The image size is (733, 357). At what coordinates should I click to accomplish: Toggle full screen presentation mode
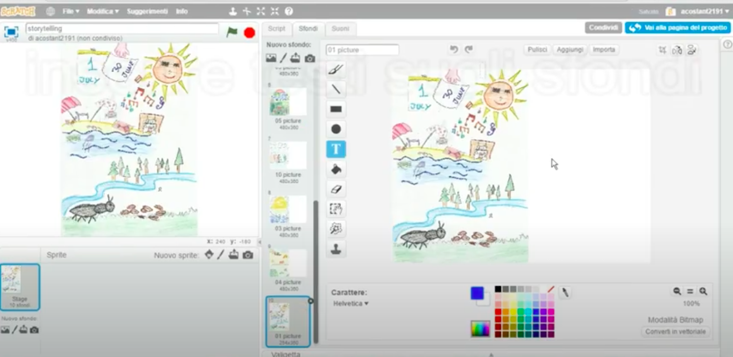(x=11, y=32)
